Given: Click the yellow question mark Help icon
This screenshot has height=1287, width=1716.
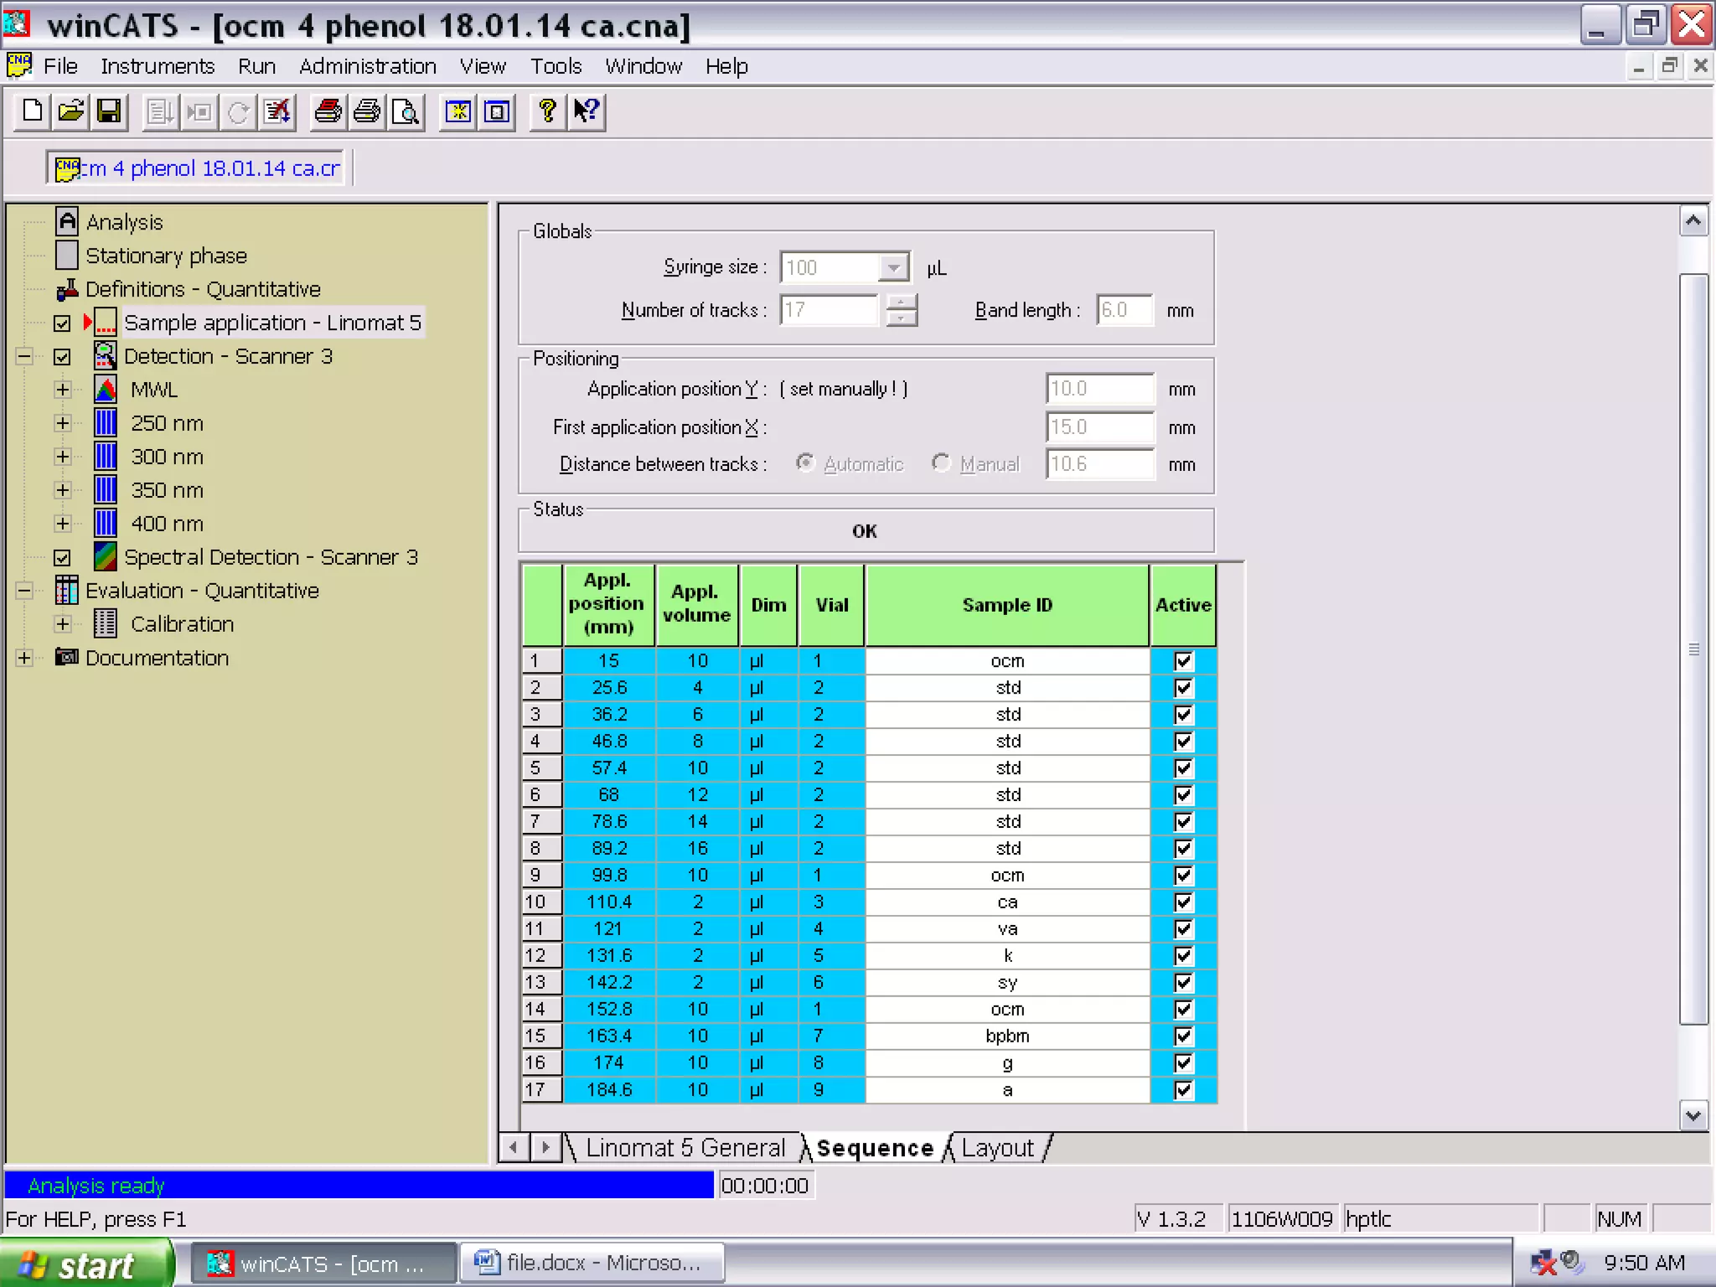Looking at the screenshot, I should point(547,111).
